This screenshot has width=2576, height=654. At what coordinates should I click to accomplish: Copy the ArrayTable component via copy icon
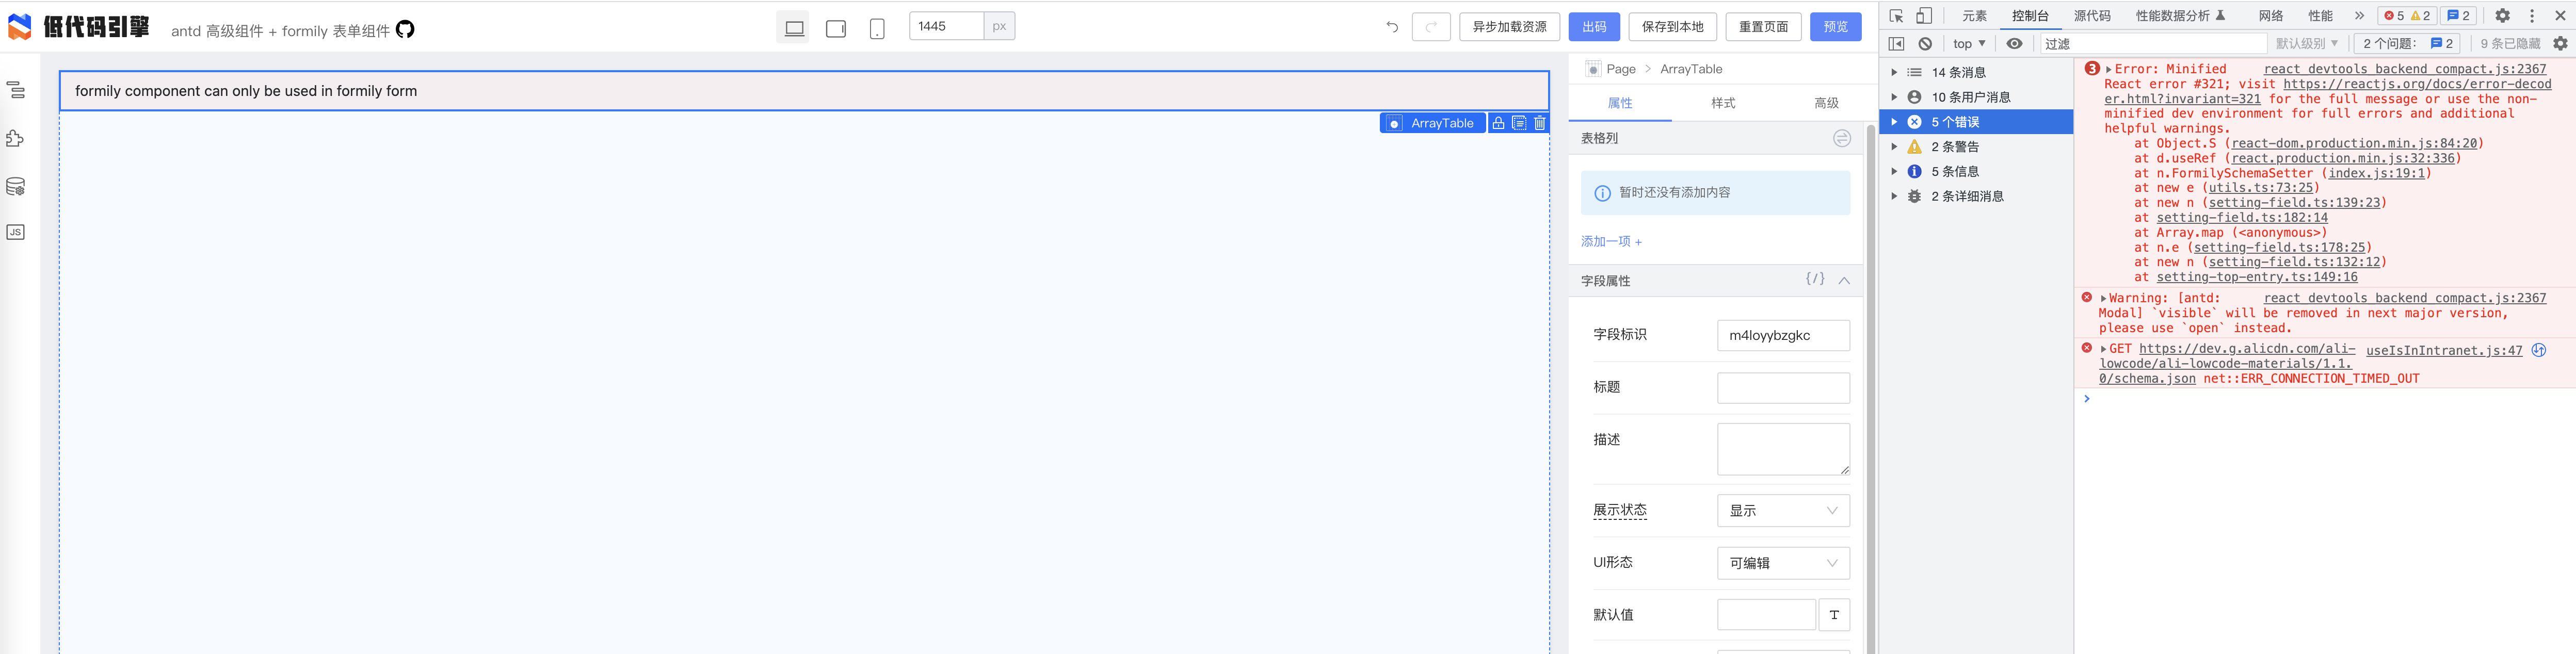point(1518,123)
